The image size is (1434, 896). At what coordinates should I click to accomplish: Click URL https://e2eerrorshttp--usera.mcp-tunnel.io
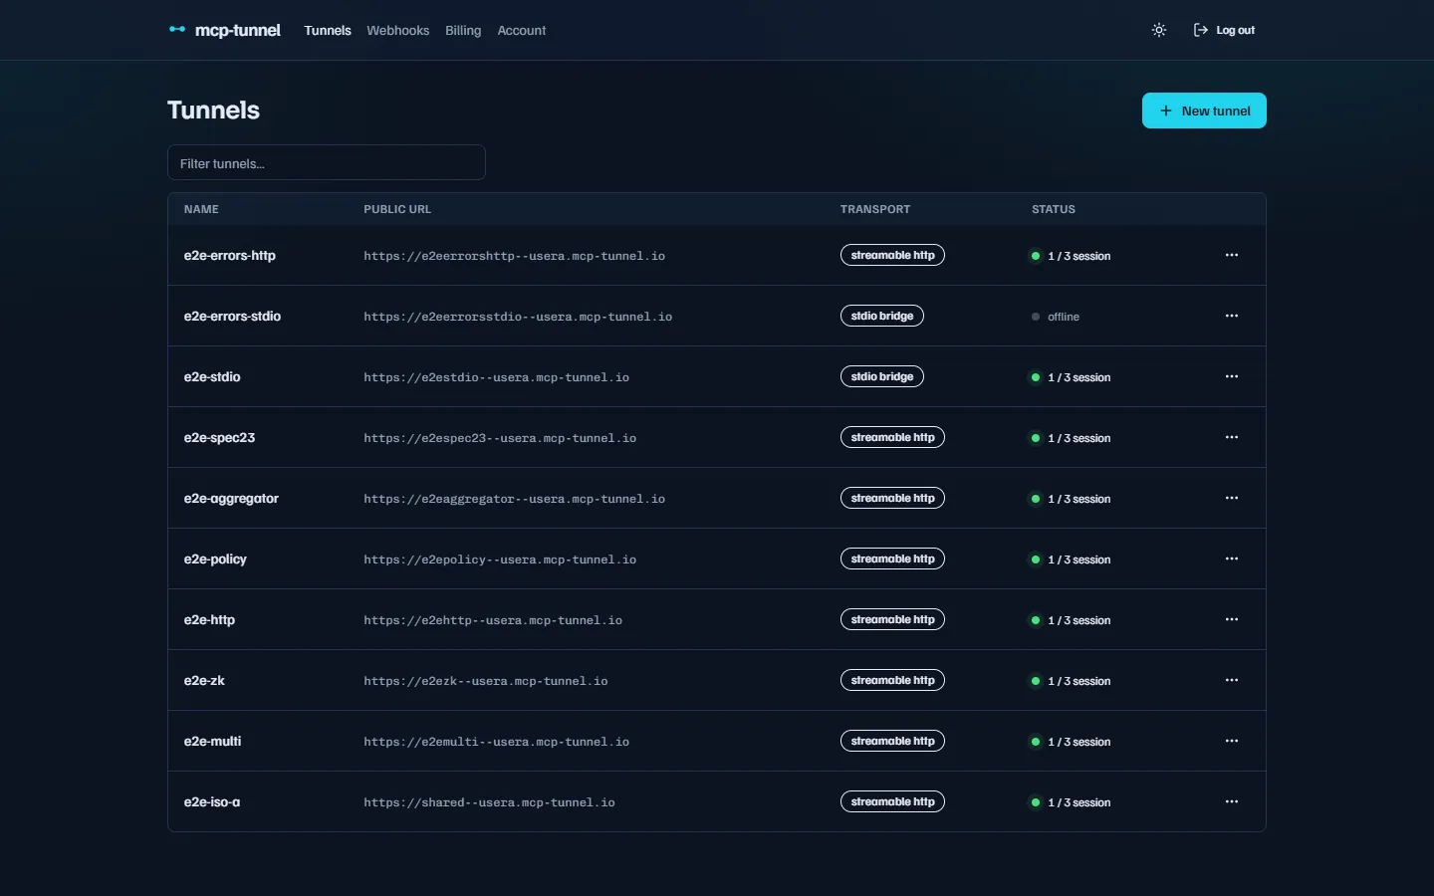coord(514,256)
